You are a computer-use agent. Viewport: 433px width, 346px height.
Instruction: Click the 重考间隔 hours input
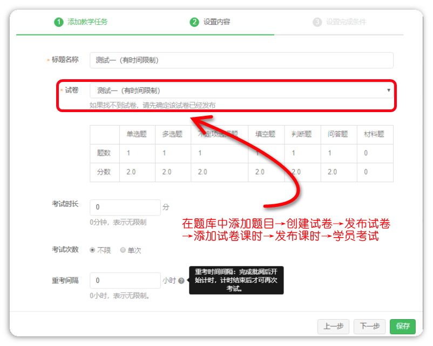point(125,280)
